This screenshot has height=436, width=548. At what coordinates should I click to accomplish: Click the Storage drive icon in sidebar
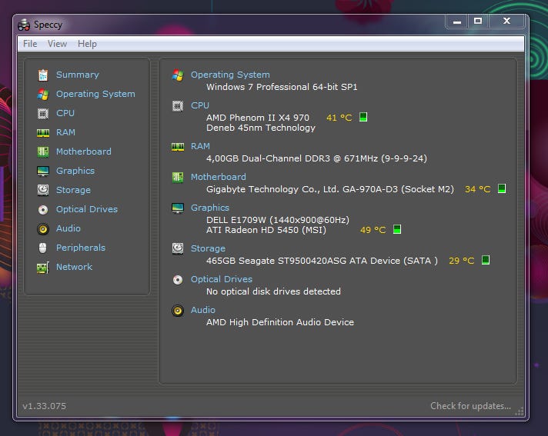click(43, 190)
